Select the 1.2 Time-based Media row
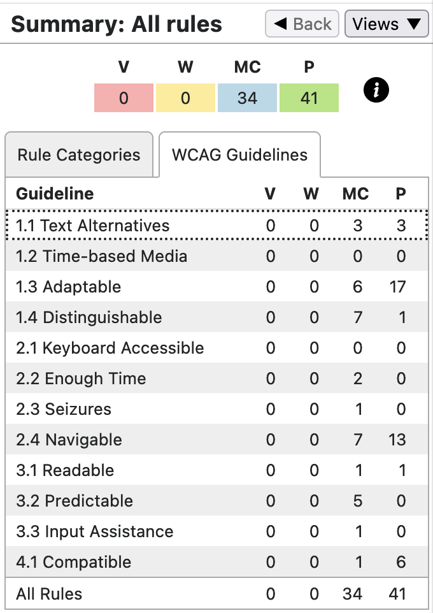Image resolution: width=433 pixels, height=613 pixels. tap(102, 256)
